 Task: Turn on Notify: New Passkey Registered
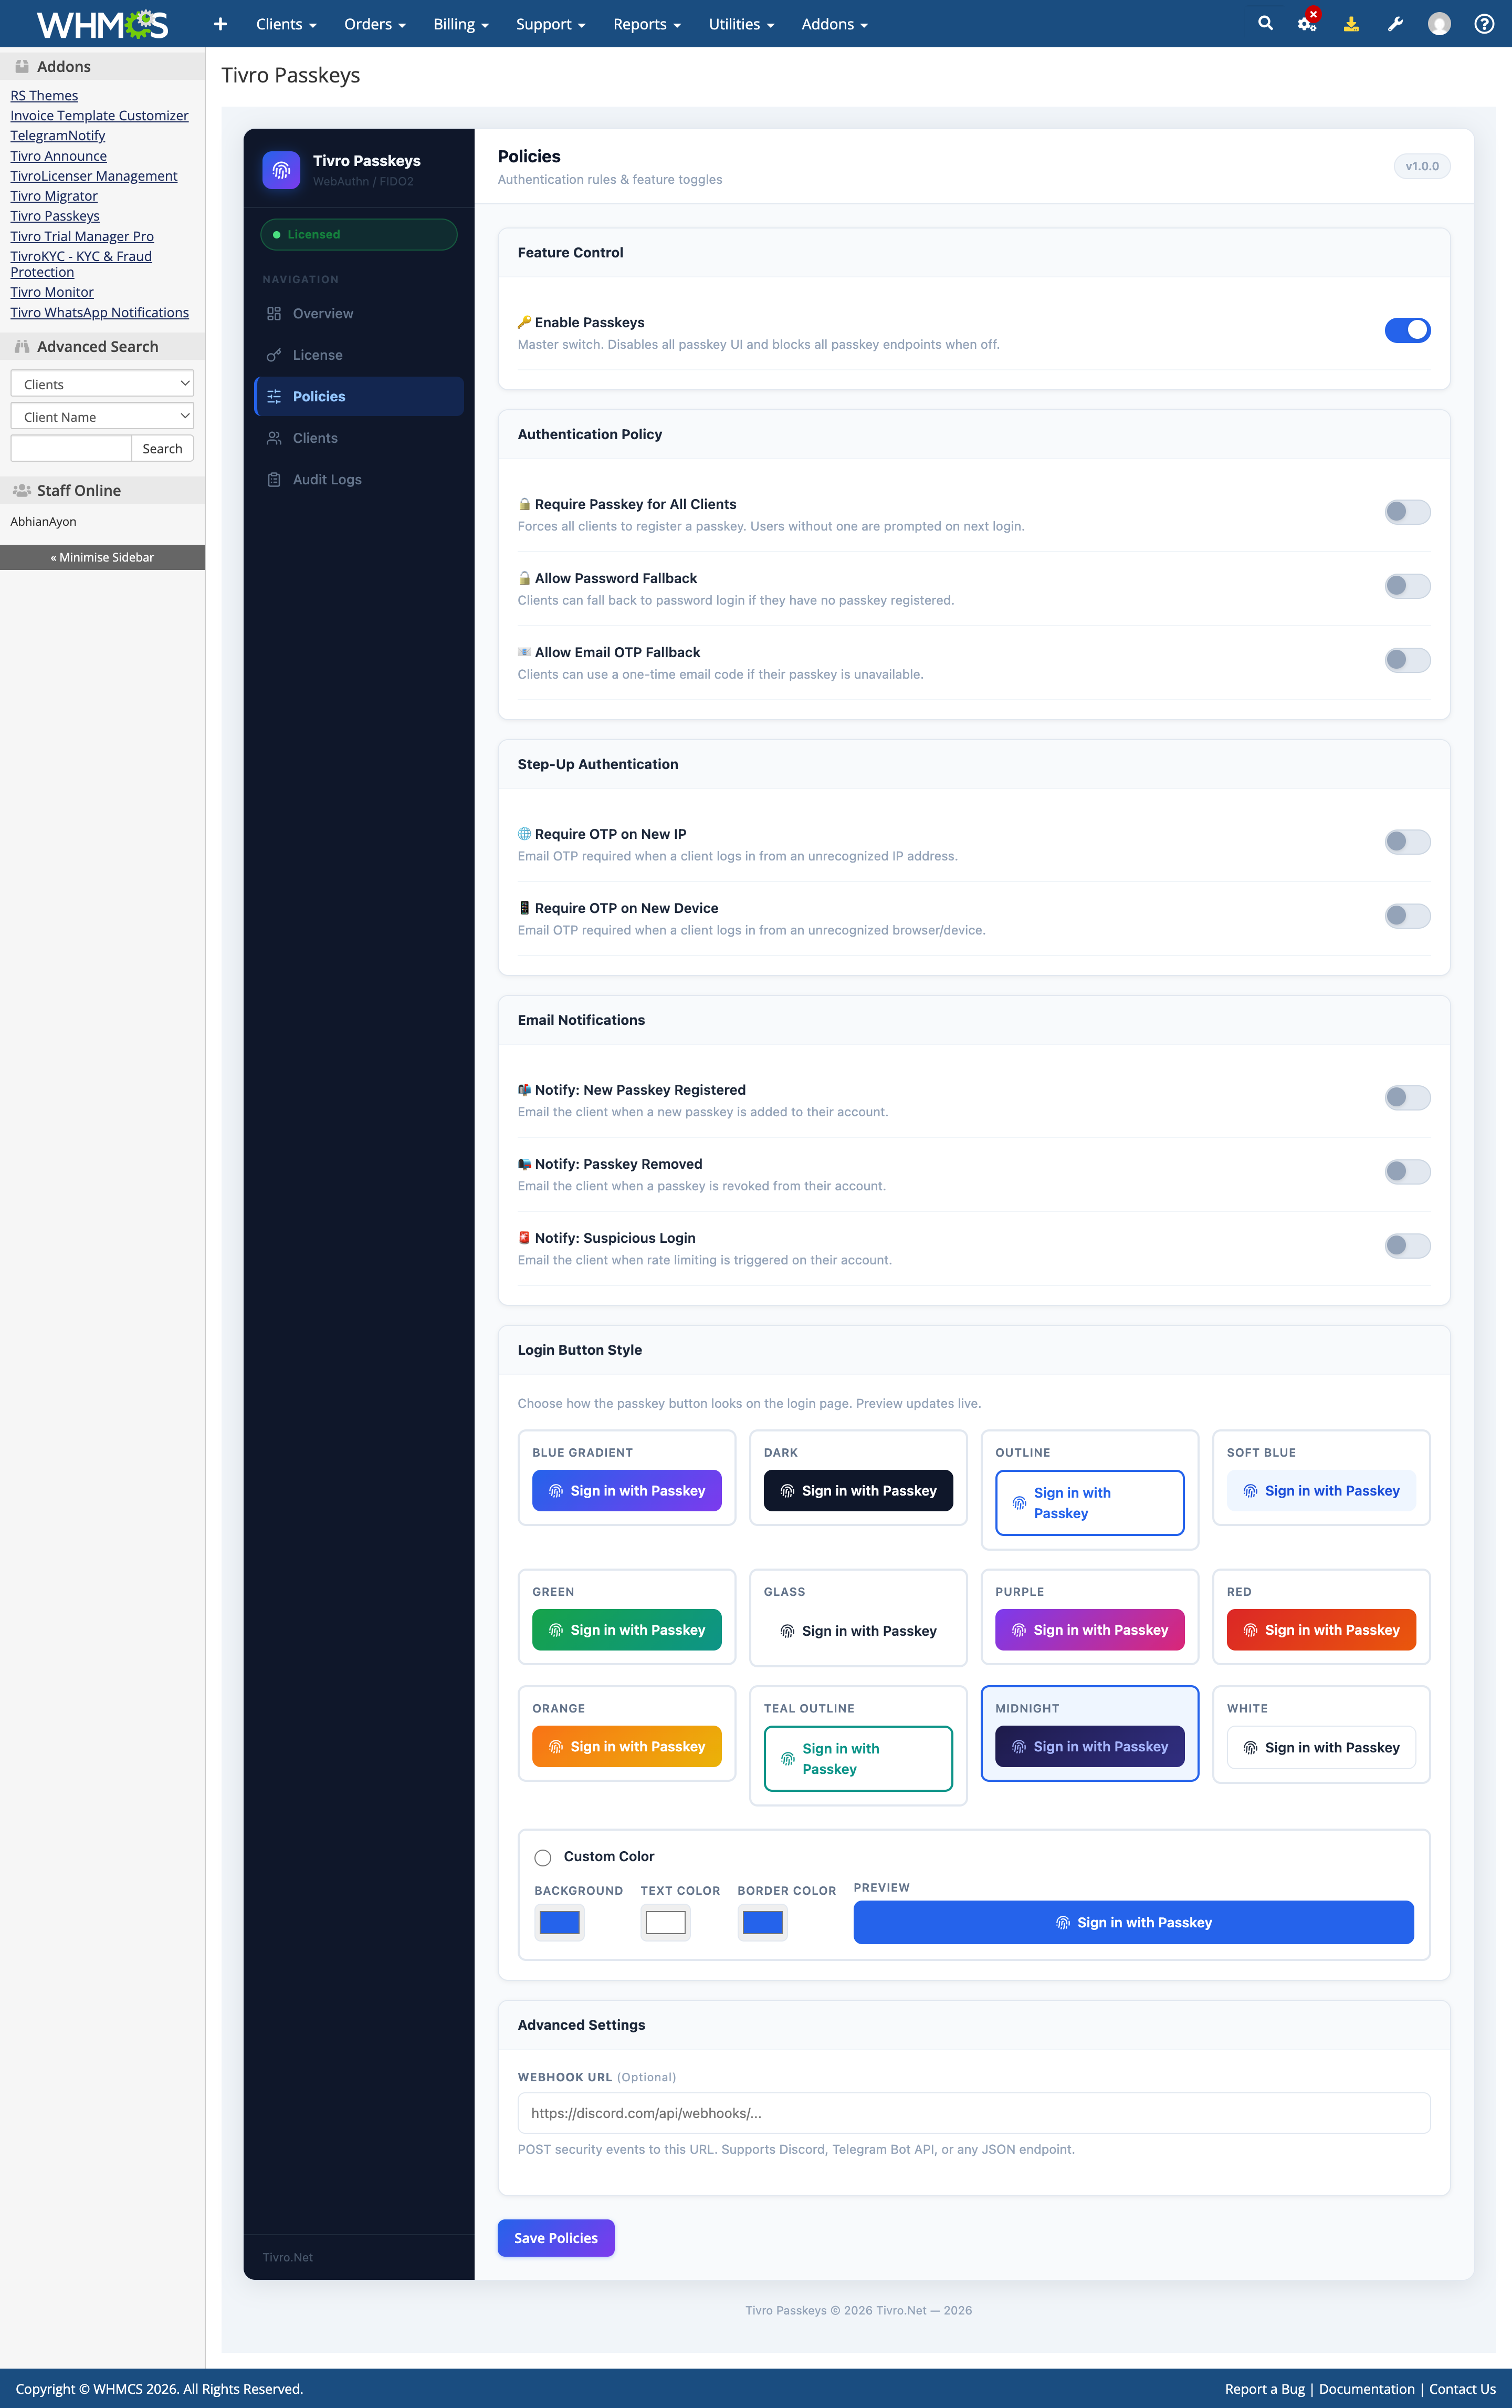tap(1407, 1097)
